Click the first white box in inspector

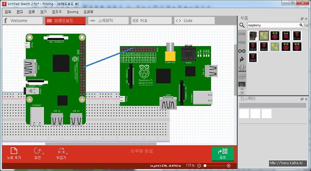pos(244,114)
